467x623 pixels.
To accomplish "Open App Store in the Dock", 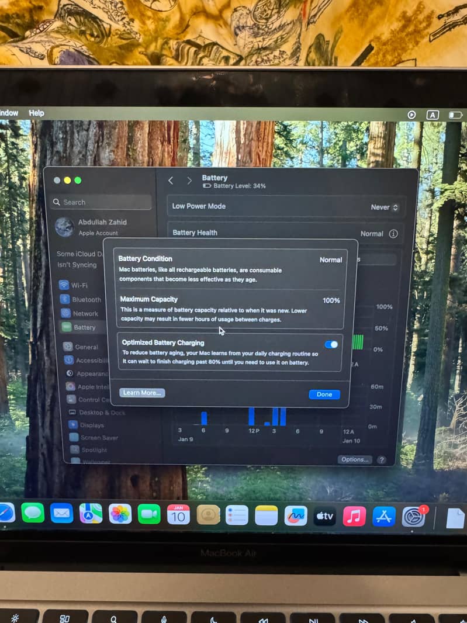I will [383, 517].
